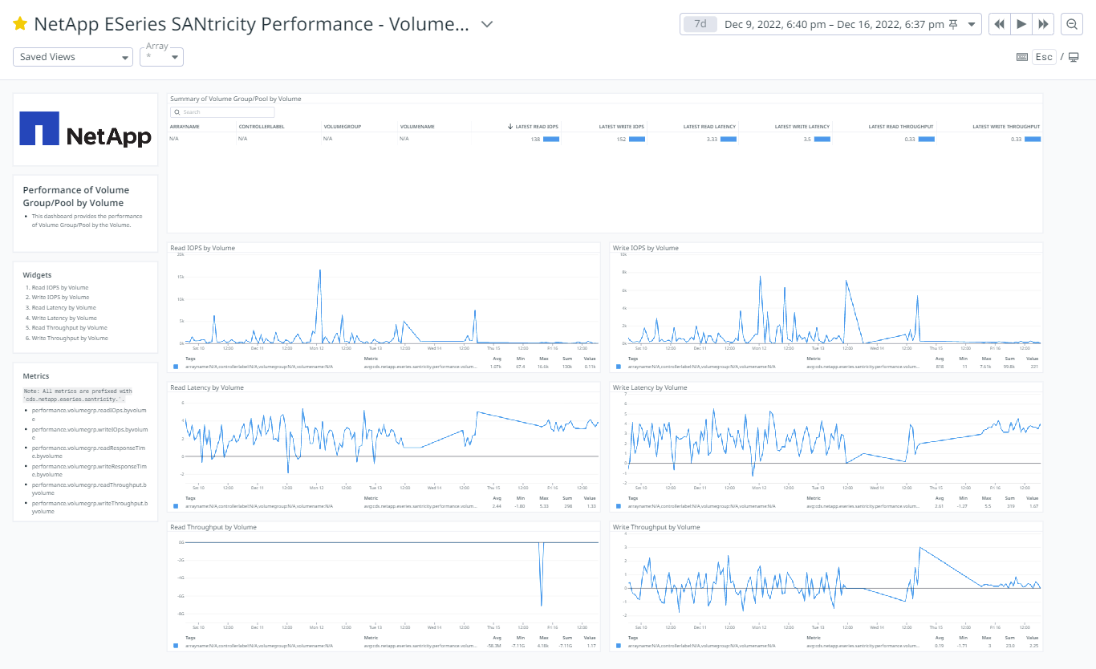Click the favorite star beside the dashboard title
The width and height of the screenshot is (1096, 669).
[20, 23]
